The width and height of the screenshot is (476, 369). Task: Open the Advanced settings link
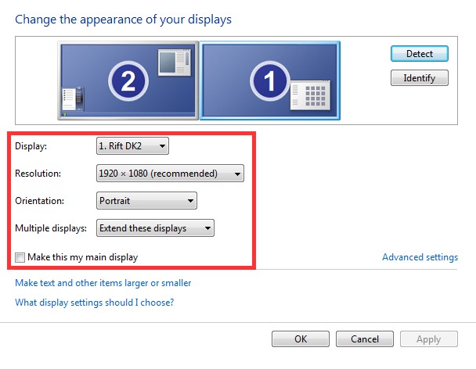tap(420, 257)
